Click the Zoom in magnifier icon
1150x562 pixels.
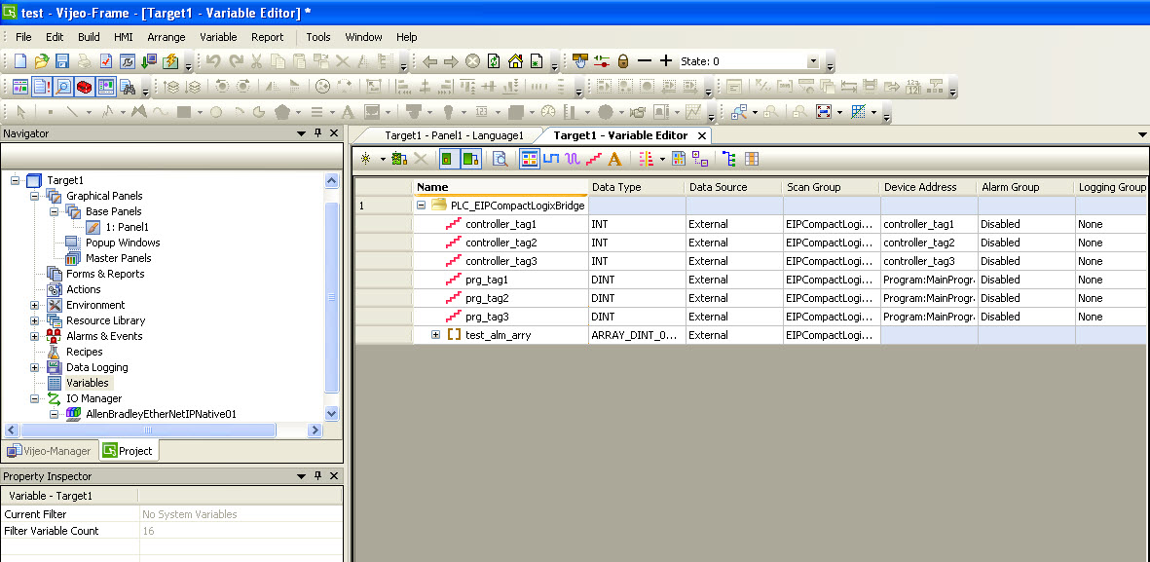(738, 112)
